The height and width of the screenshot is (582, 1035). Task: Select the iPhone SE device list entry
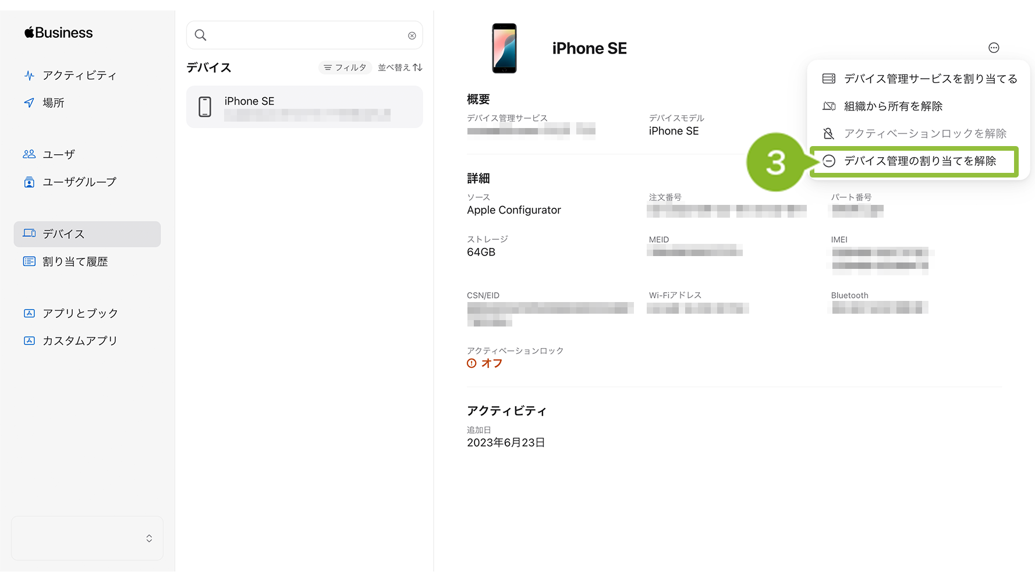304,107
